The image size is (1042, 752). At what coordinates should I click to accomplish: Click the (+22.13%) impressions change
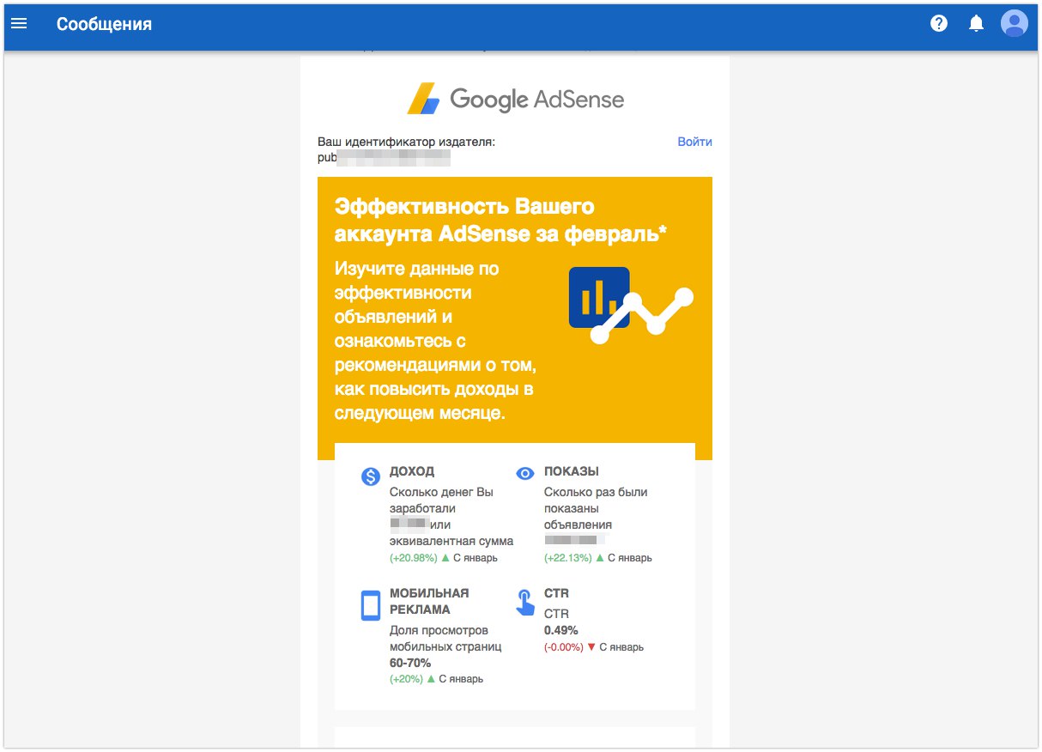[568, 558]
